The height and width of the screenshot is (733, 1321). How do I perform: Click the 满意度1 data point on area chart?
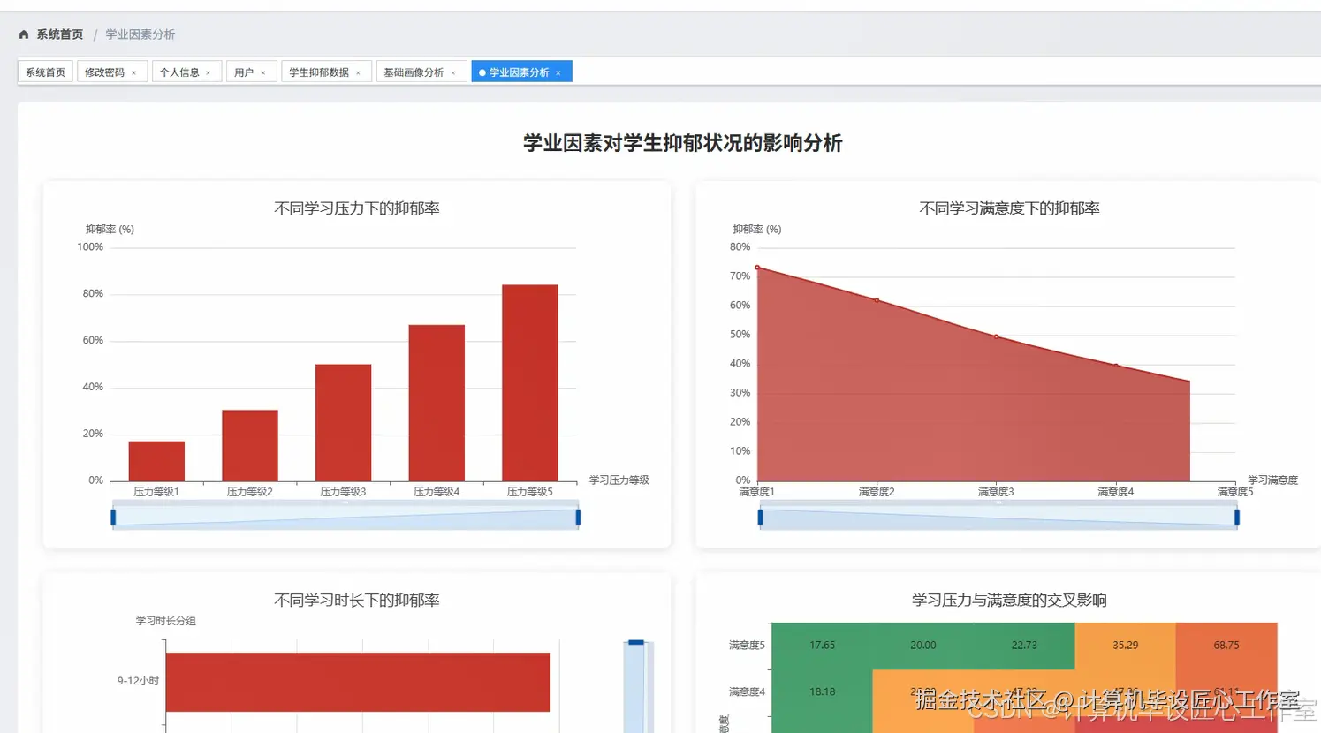[x=757, y=268]
